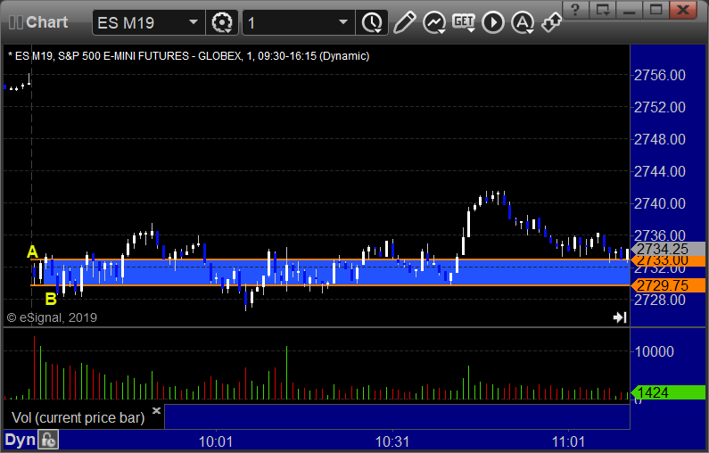This screenshot has width=709, height=453.
Task: Click the 10:31 time axis label
Action: 392,441
